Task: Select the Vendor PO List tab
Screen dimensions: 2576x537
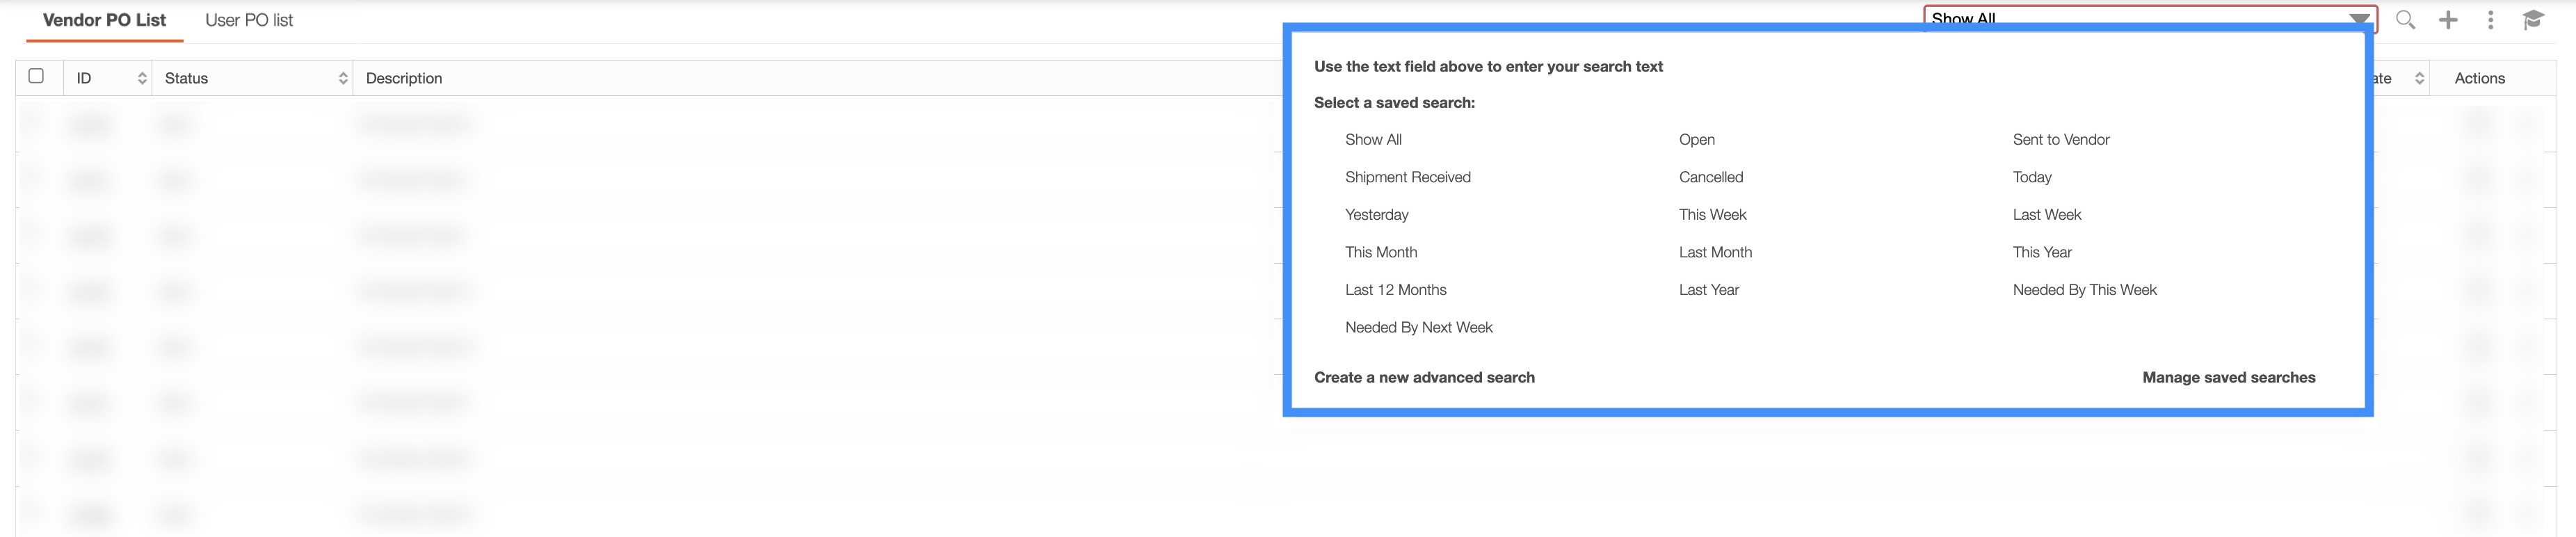Action: [x=104, y=20]
